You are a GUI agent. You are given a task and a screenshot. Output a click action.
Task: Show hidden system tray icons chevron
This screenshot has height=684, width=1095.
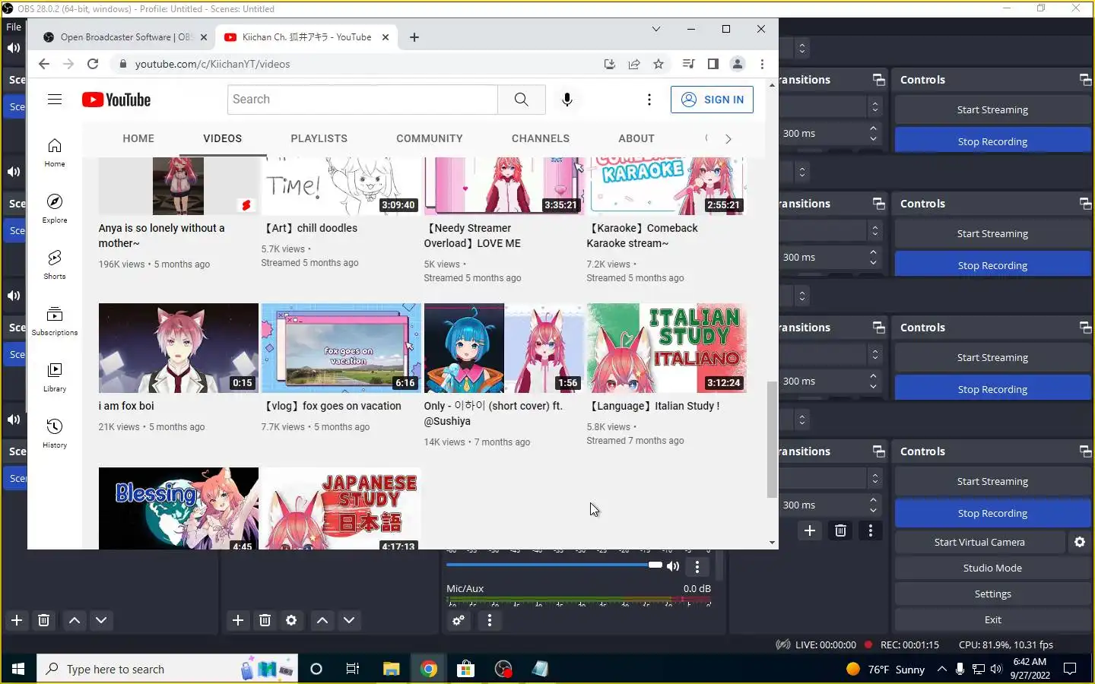pyautogui.click(x=941, y=669)
